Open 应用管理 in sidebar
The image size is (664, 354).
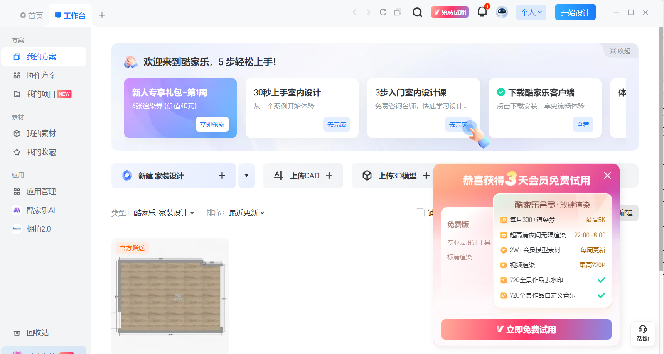(x=44, y=191)
